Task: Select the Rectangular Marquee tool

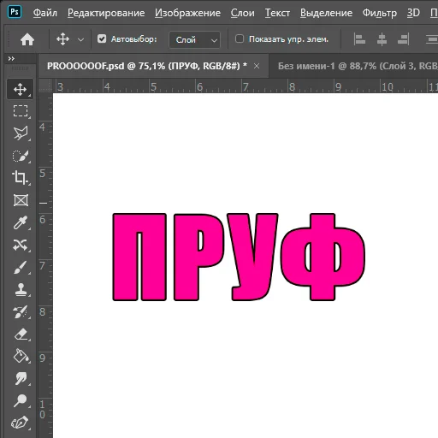Action: 21,111
